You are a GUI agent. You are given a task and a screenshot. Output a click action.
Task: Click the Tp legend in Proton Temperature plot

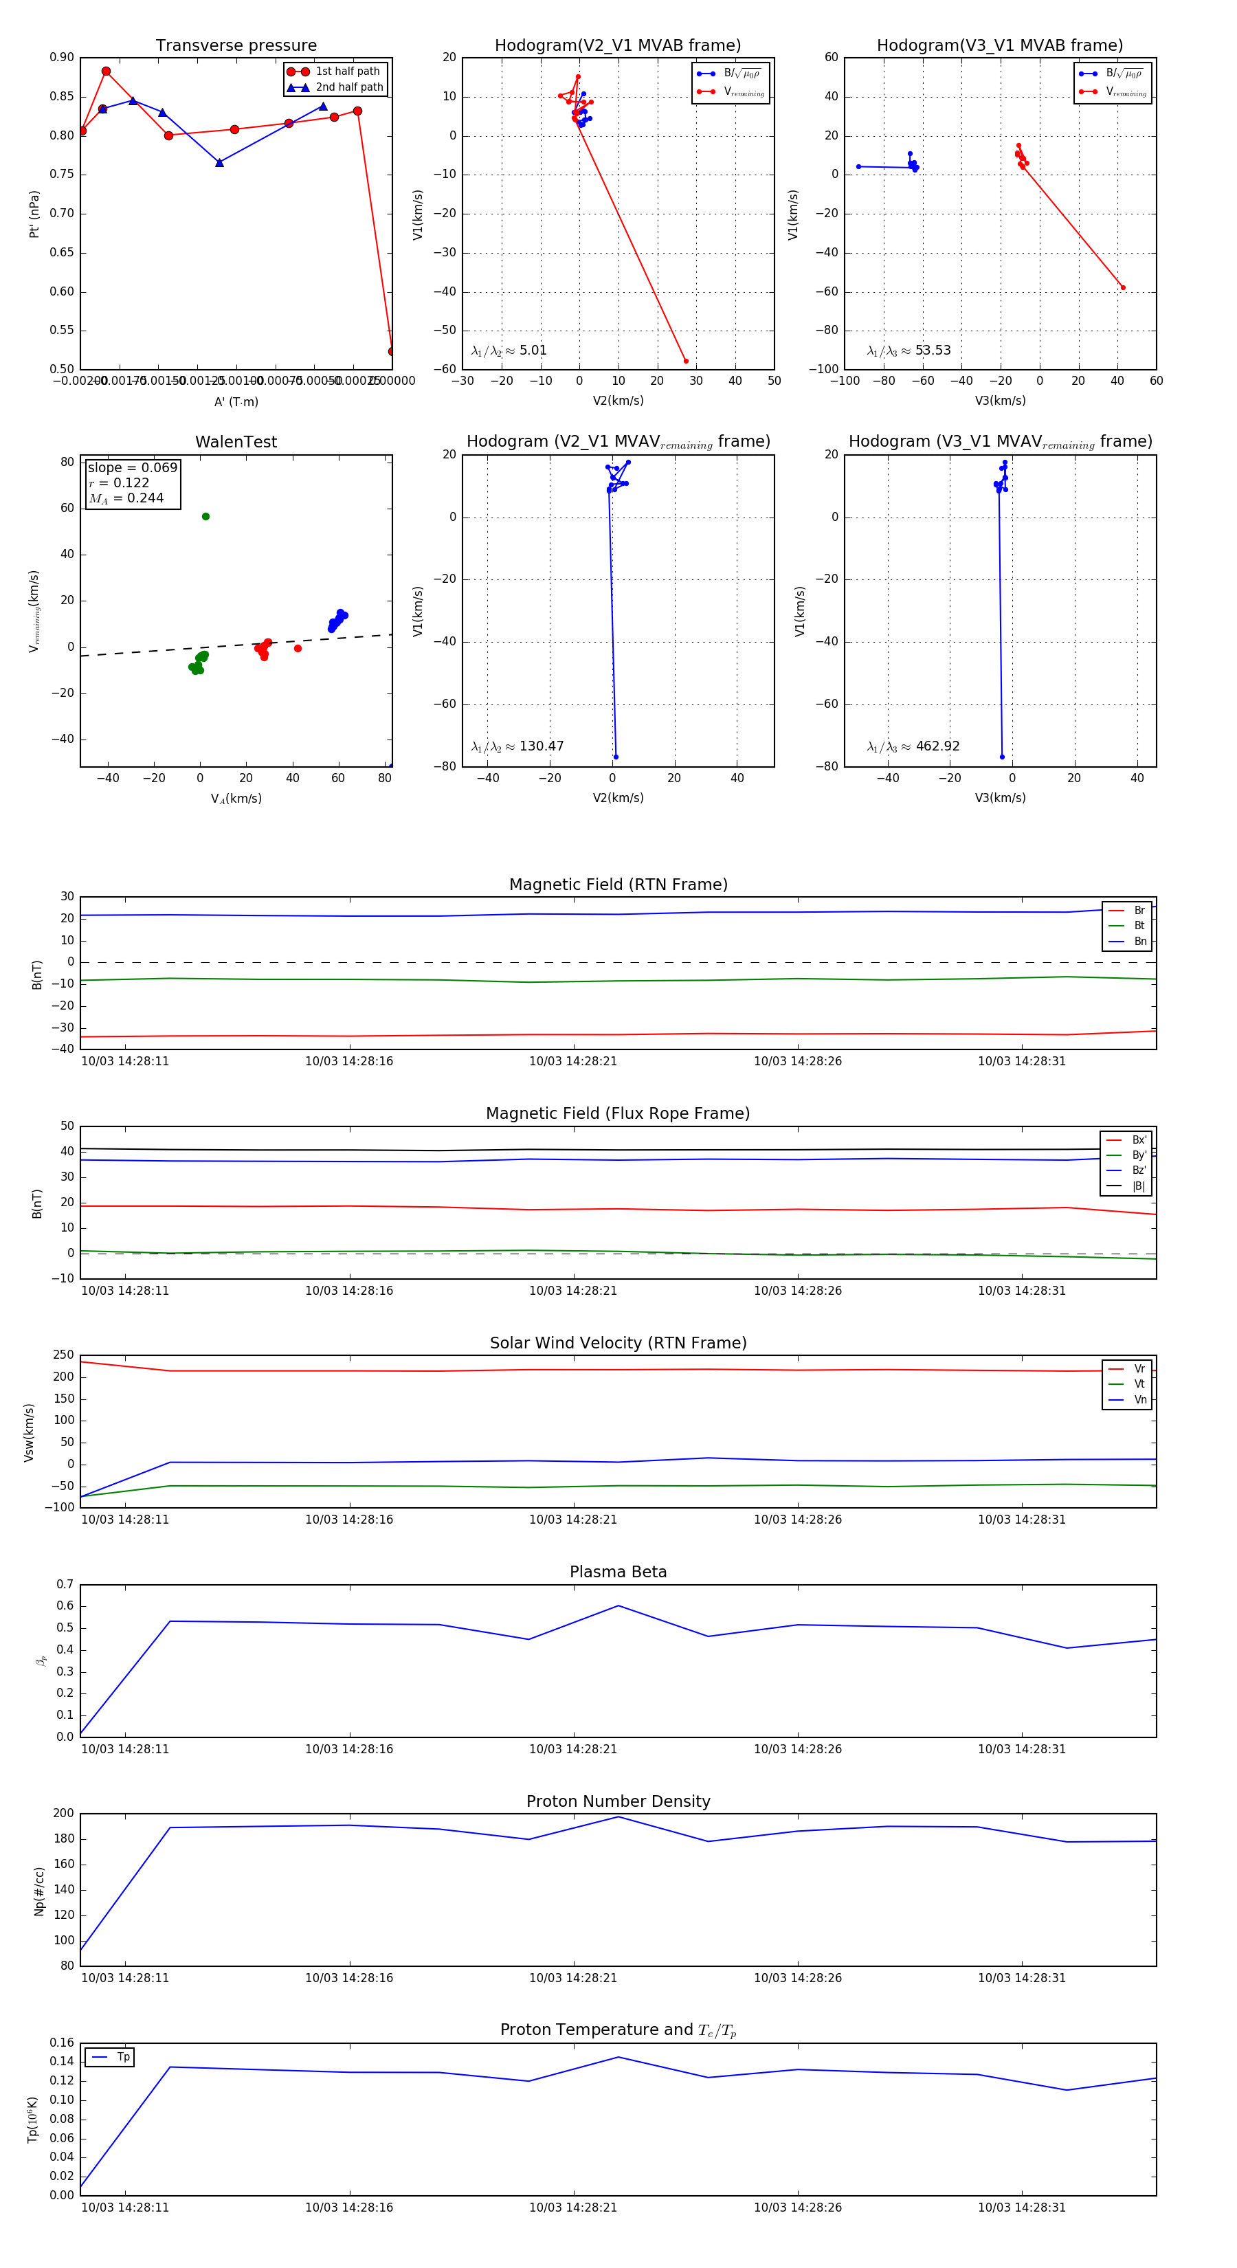[x=110, y=2058]
